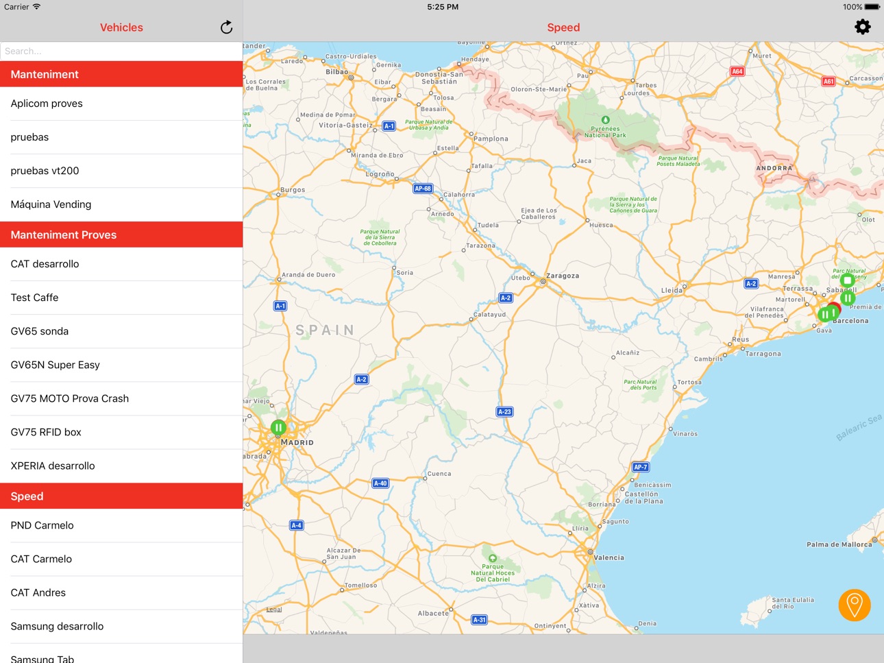Tap the red A61 road shield
The width and height of the screenshot is (884, 663).
click(x=828, y=81)
